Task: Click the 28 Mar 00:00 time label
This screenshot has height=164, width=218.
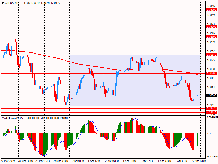Action: 25,161
